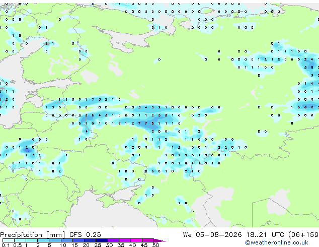Click the '25' label under the color scale
This screenshot has width=319, height=247.
point(98,245)
